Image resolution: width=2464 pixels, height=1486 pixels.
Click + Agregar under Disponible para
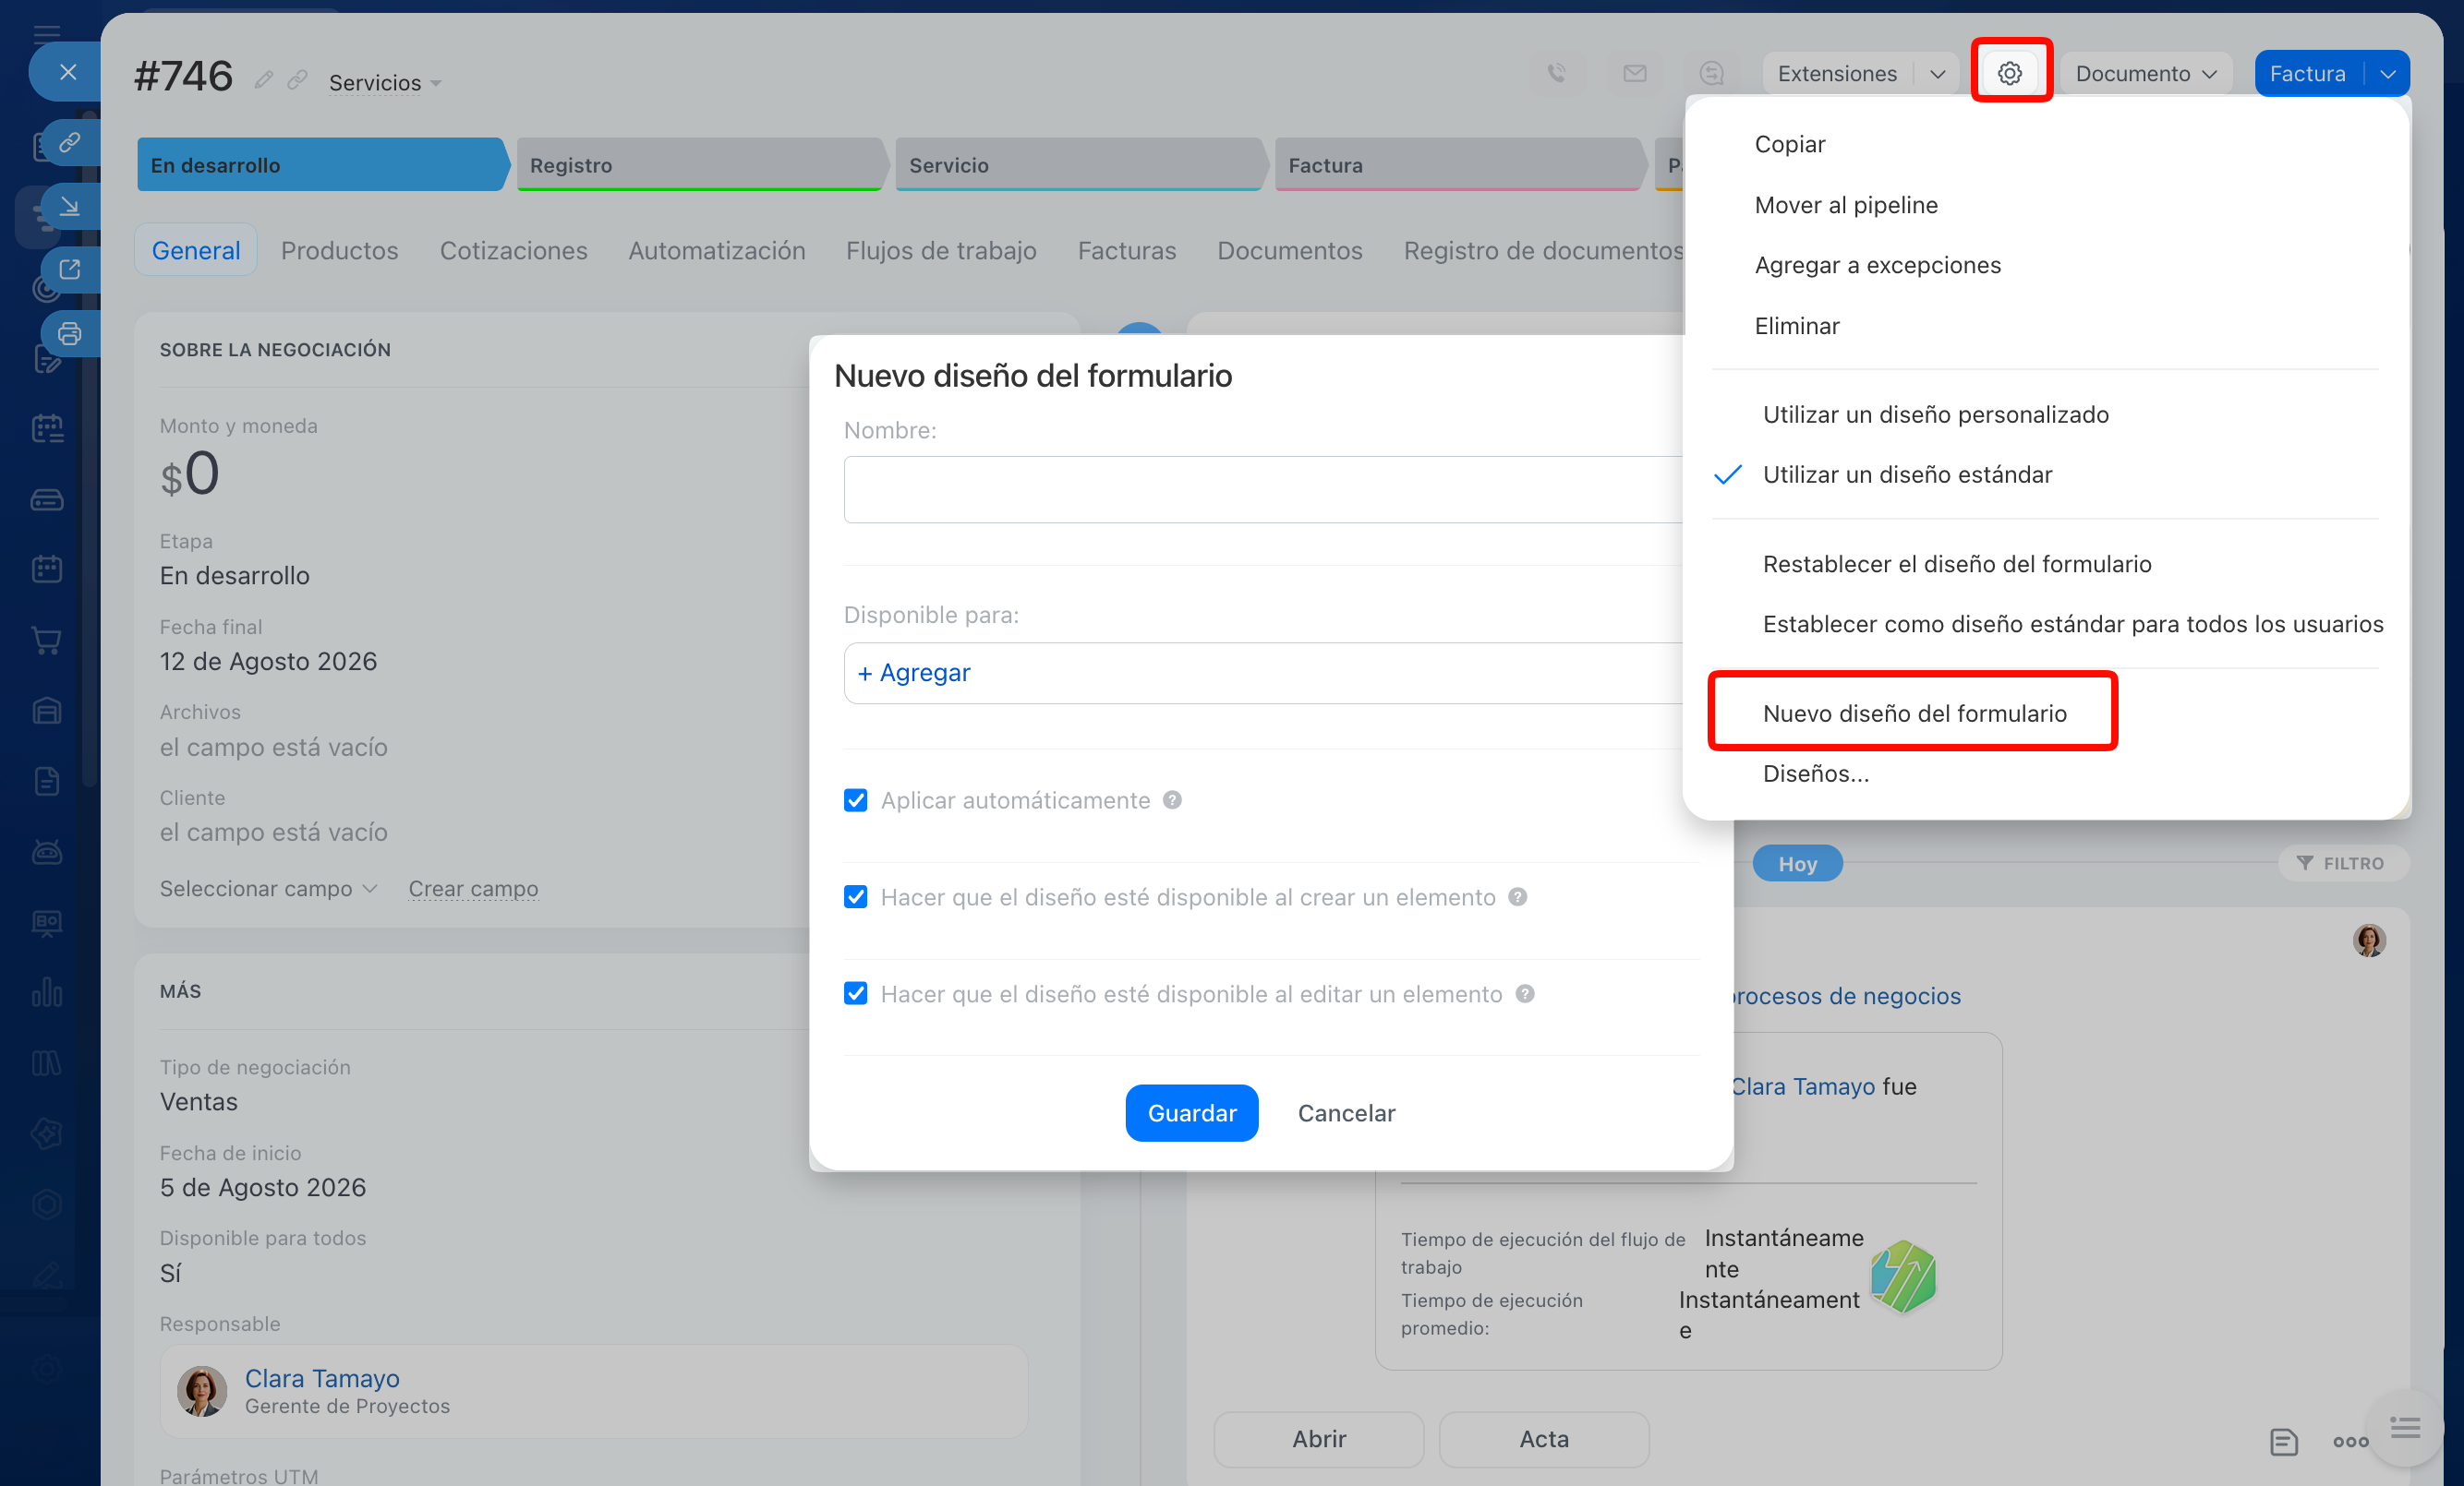coord(914,673)
